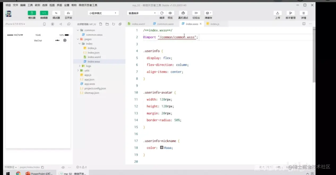The width and height of the screenshot is (336, 175).
Task: Click the eye icon in bottom status bar
Action: pos(63,167)
